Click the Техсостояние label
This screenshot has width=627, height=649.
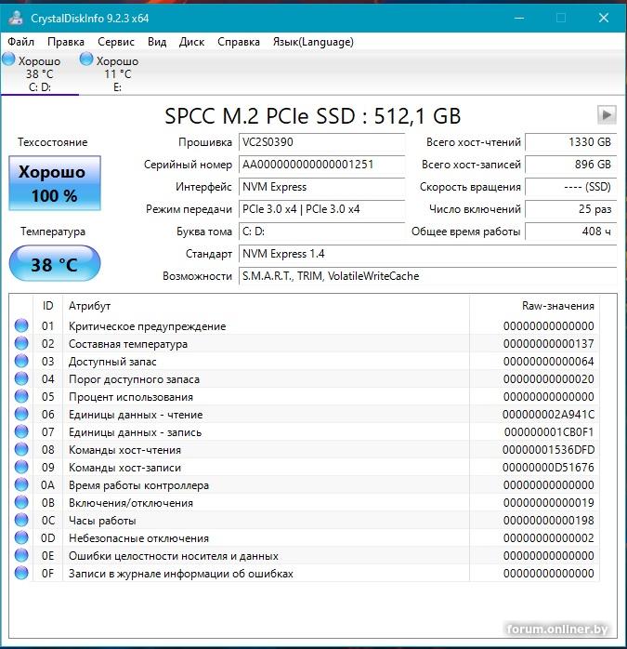[53, 142]
